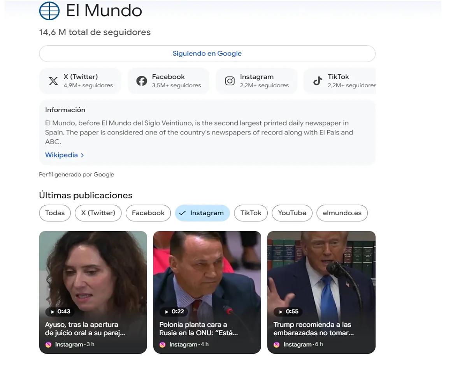Click the El Mundo globe logo

click(49, 11)
